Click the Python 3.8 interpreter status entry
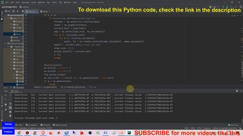The image size is (243, 136). coord(225,128)
